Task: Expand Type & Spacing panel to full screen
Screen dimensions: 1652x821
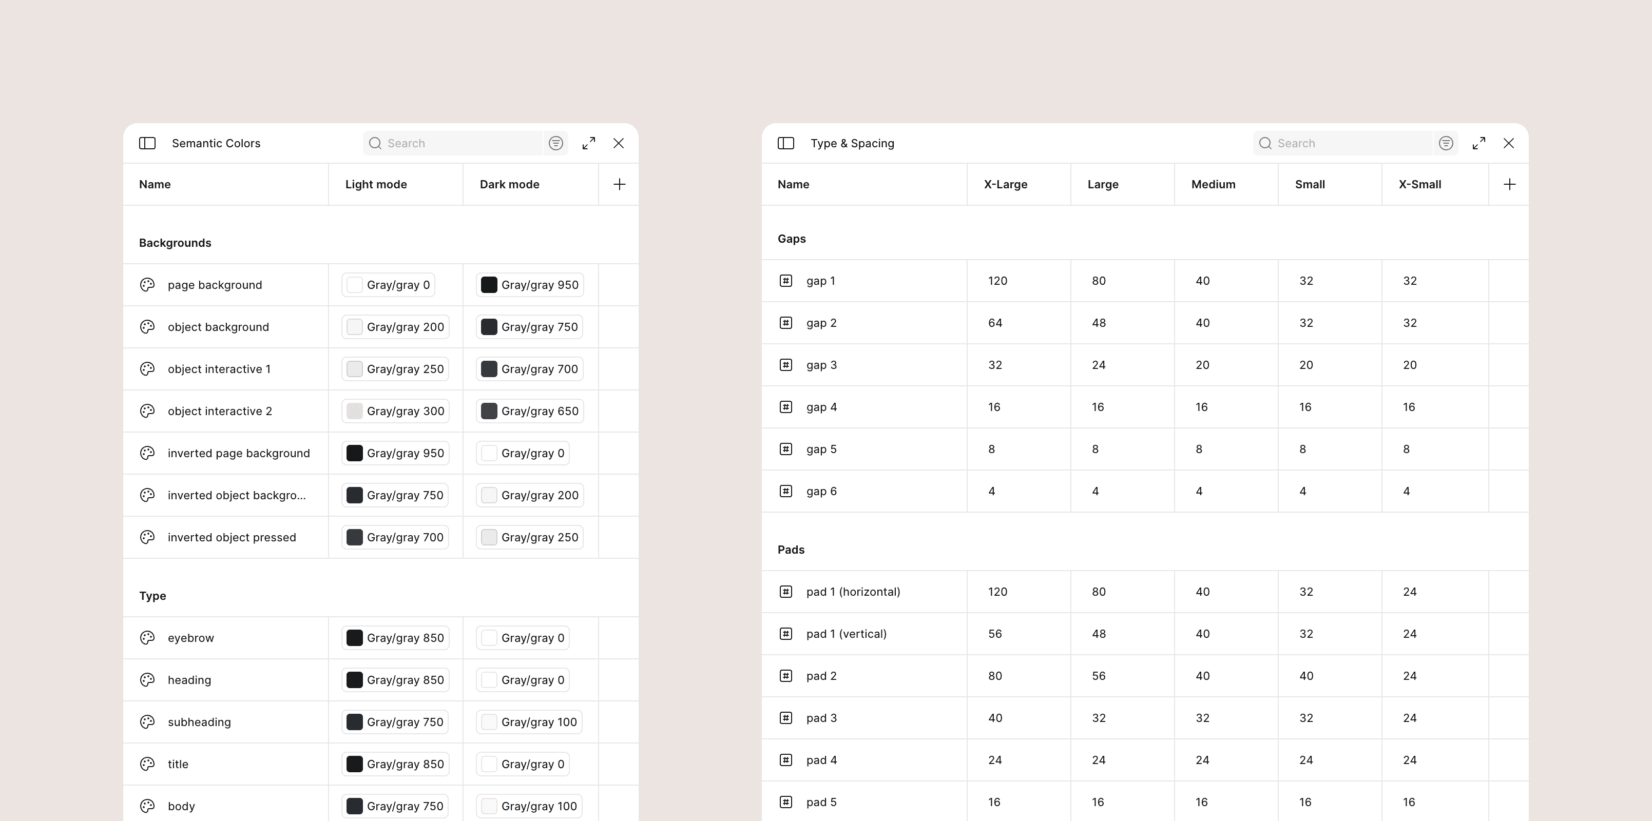Action: point(1479,143)
